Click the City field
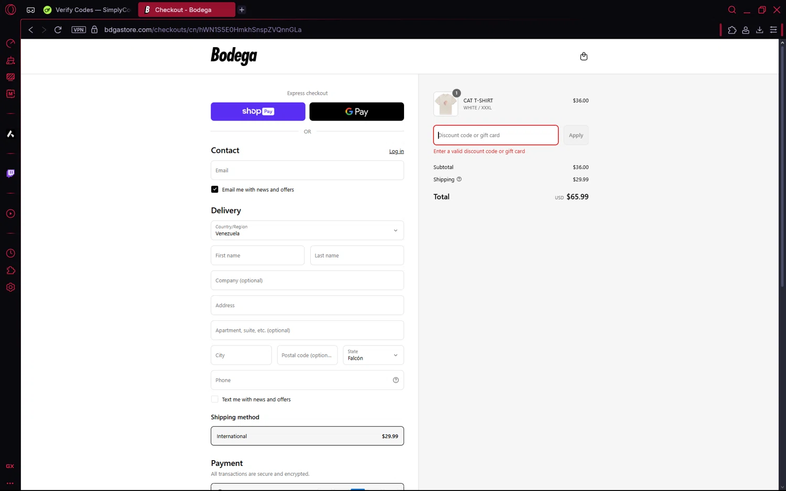786x491 pixels. click(241, 355)
